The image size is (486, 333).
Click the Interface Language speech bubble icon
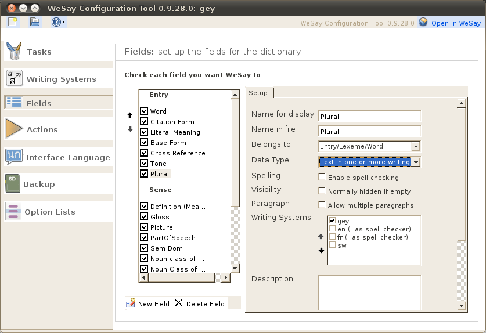point(14,157)
